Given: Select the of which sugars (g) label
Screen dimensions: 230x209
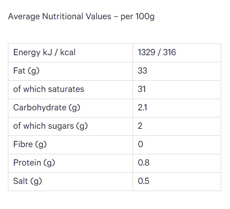Looking at the screenshot, I should (51, 126).
